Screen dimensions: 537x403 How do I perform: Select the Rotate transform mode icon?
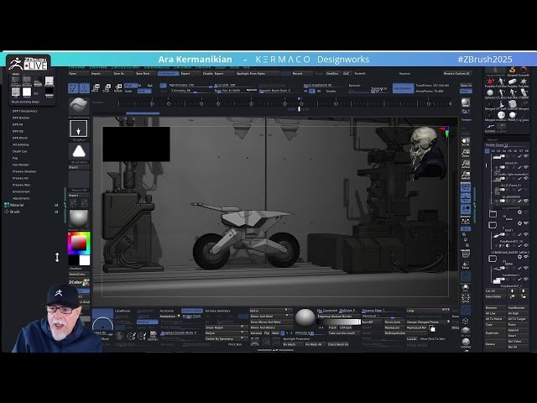click(x=117, y=88)
